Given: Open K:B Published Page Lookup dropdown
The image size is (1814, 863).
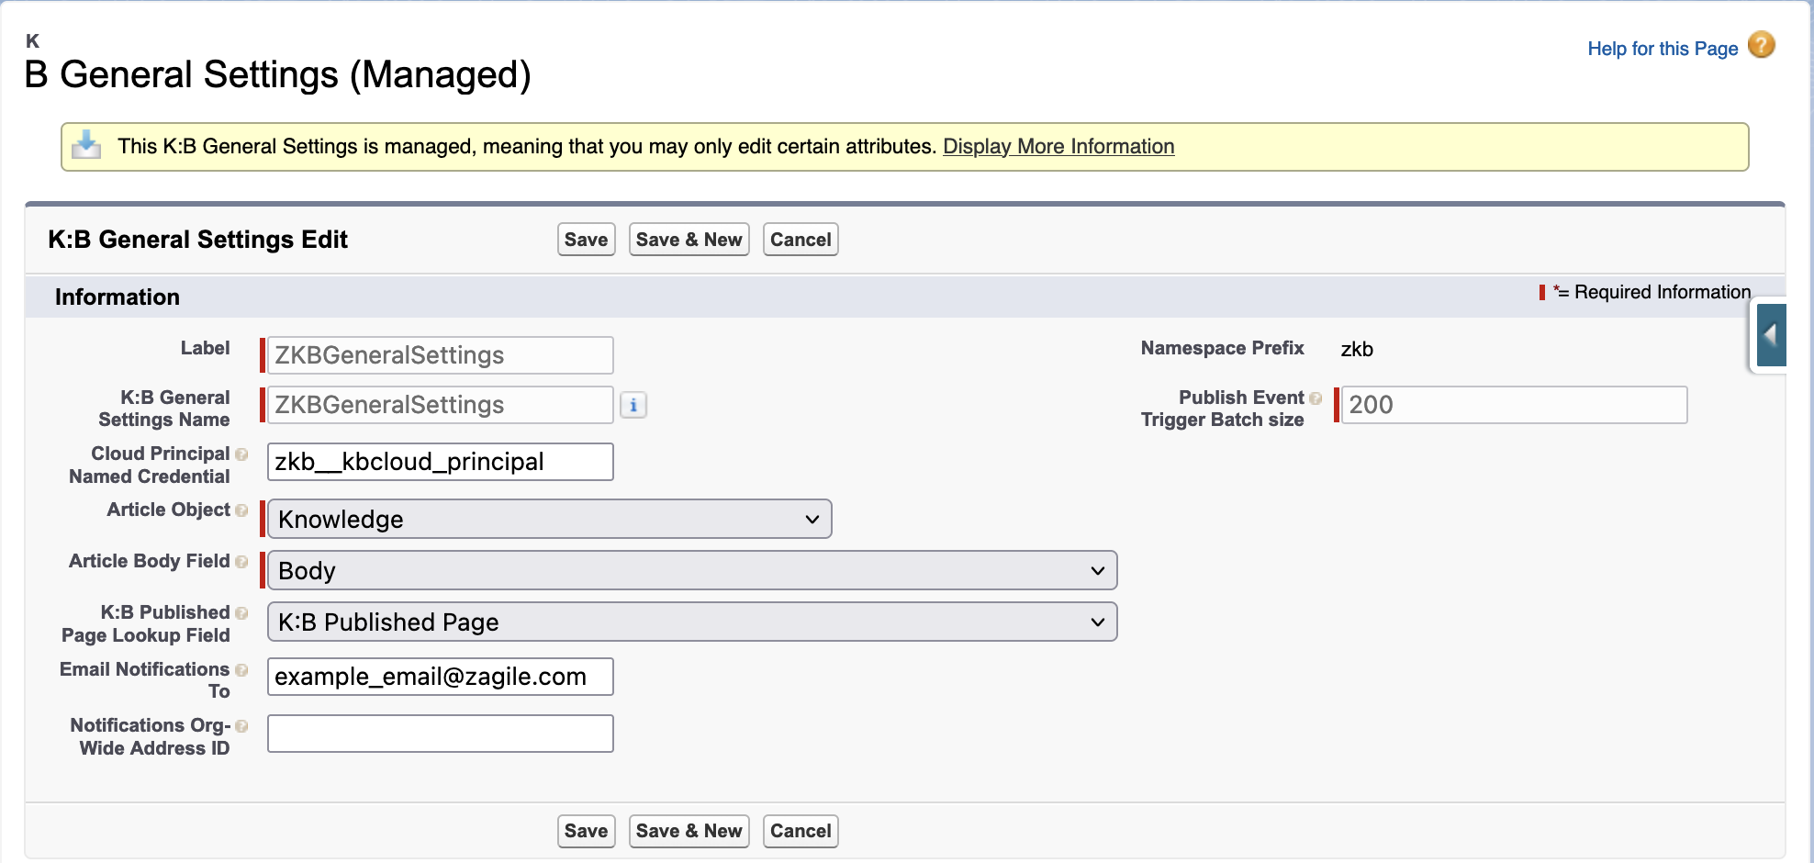Looking at the screenshot, I should [691, 622].
